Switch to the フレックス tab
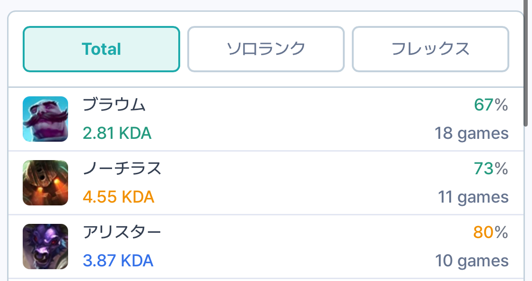 coord(430,49)
